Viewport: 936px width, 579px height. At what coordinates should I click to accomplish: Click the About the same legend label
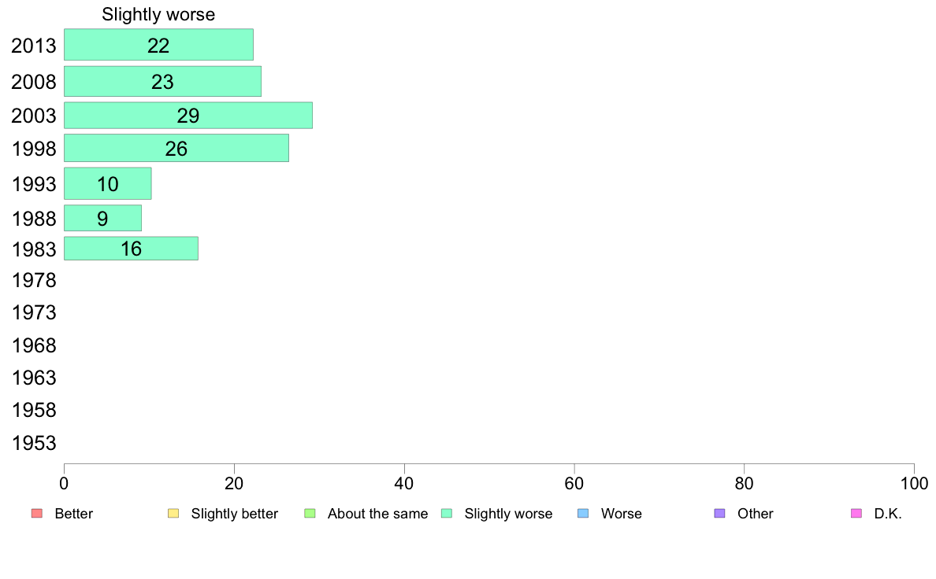378,514
